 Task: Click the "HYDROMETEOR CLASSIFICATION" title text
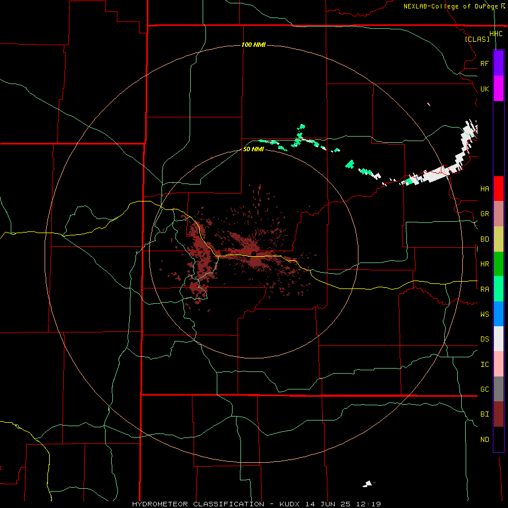(198, 504)
